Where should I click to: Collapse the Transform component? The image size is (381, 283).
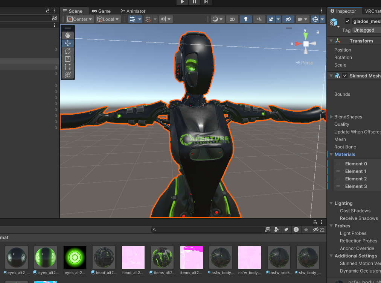[331, 41]
